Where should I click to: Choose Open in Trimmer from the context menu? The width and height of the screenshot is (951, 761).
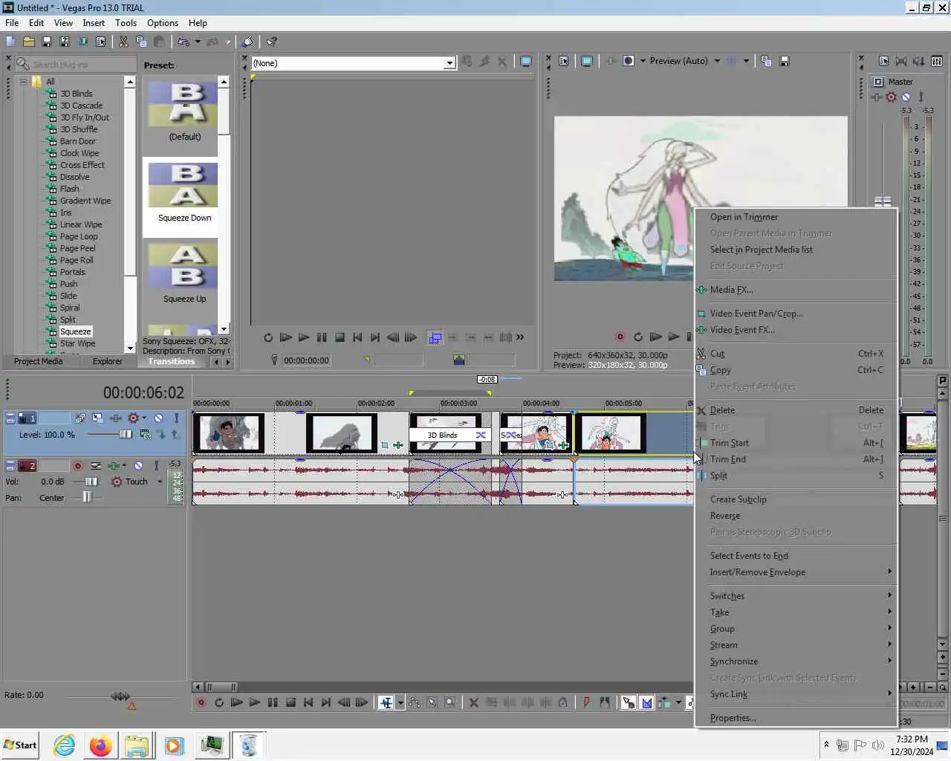pos(796,217)
